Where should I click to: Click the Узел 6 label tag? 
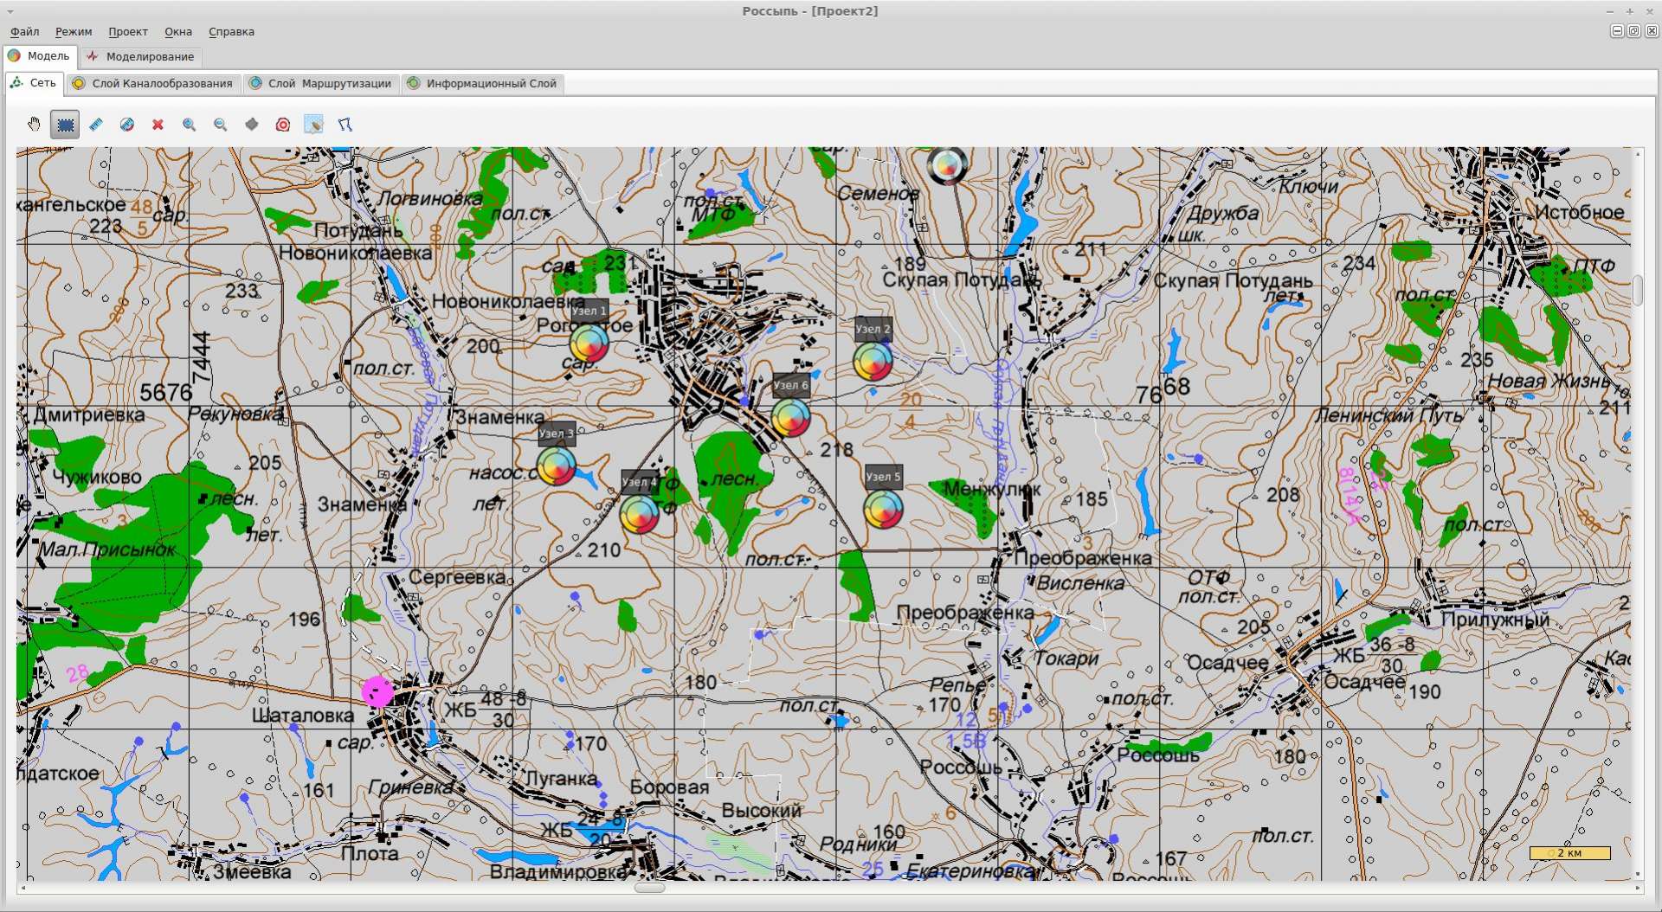coord(790,386)
